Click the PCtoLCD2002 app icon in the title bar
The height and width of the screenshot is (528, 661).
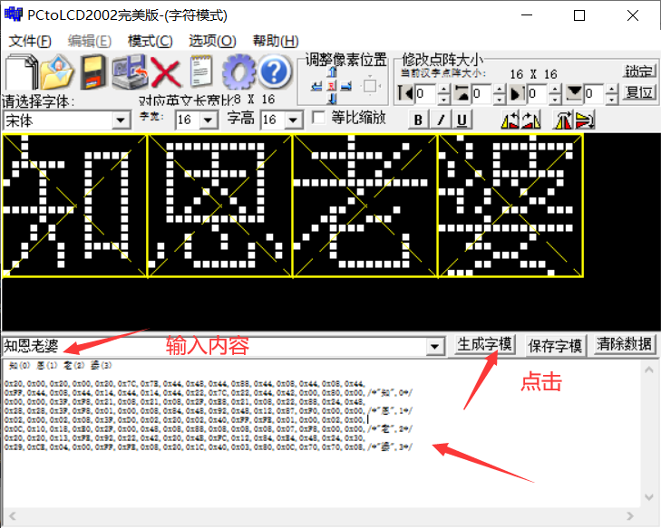(13, 14)
